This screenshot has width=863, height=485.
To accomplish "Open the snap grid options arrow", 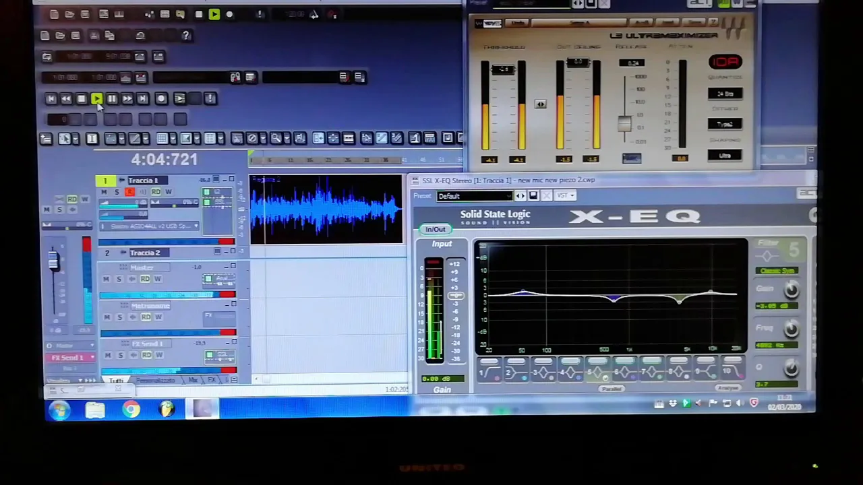I will (173, 139).
